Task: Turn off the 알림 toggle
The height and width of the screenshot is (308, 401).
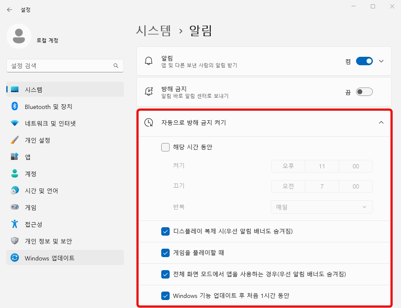Action: point(364,61)
